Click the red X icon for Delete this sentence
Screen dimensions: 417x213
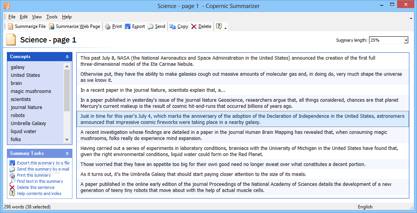(12, 187)
